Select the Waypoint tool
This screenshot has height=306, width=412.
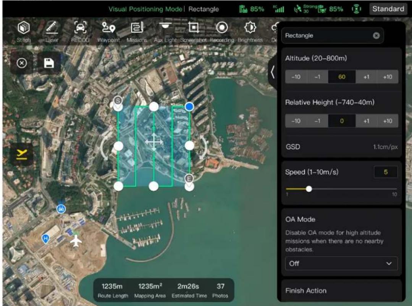point(108,32)
